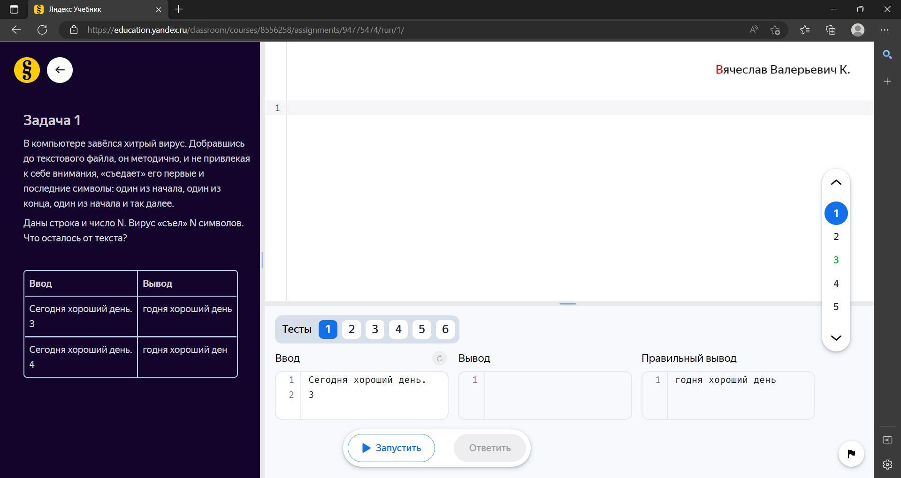Viewport: 901px width, 478px height.
Task: Click the vertical splitter beside the task description
Action: tap(262, 260)
